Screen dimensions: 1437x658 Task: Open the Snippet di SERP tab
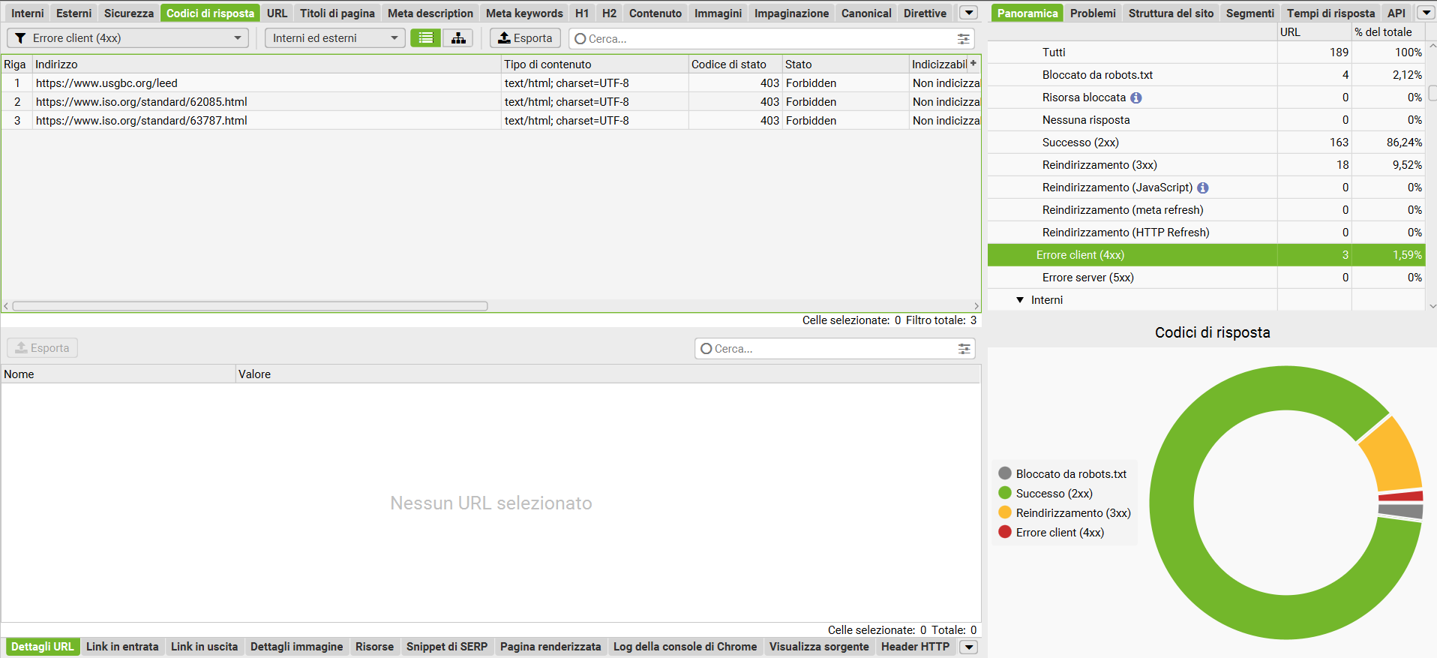pos(447,647)
